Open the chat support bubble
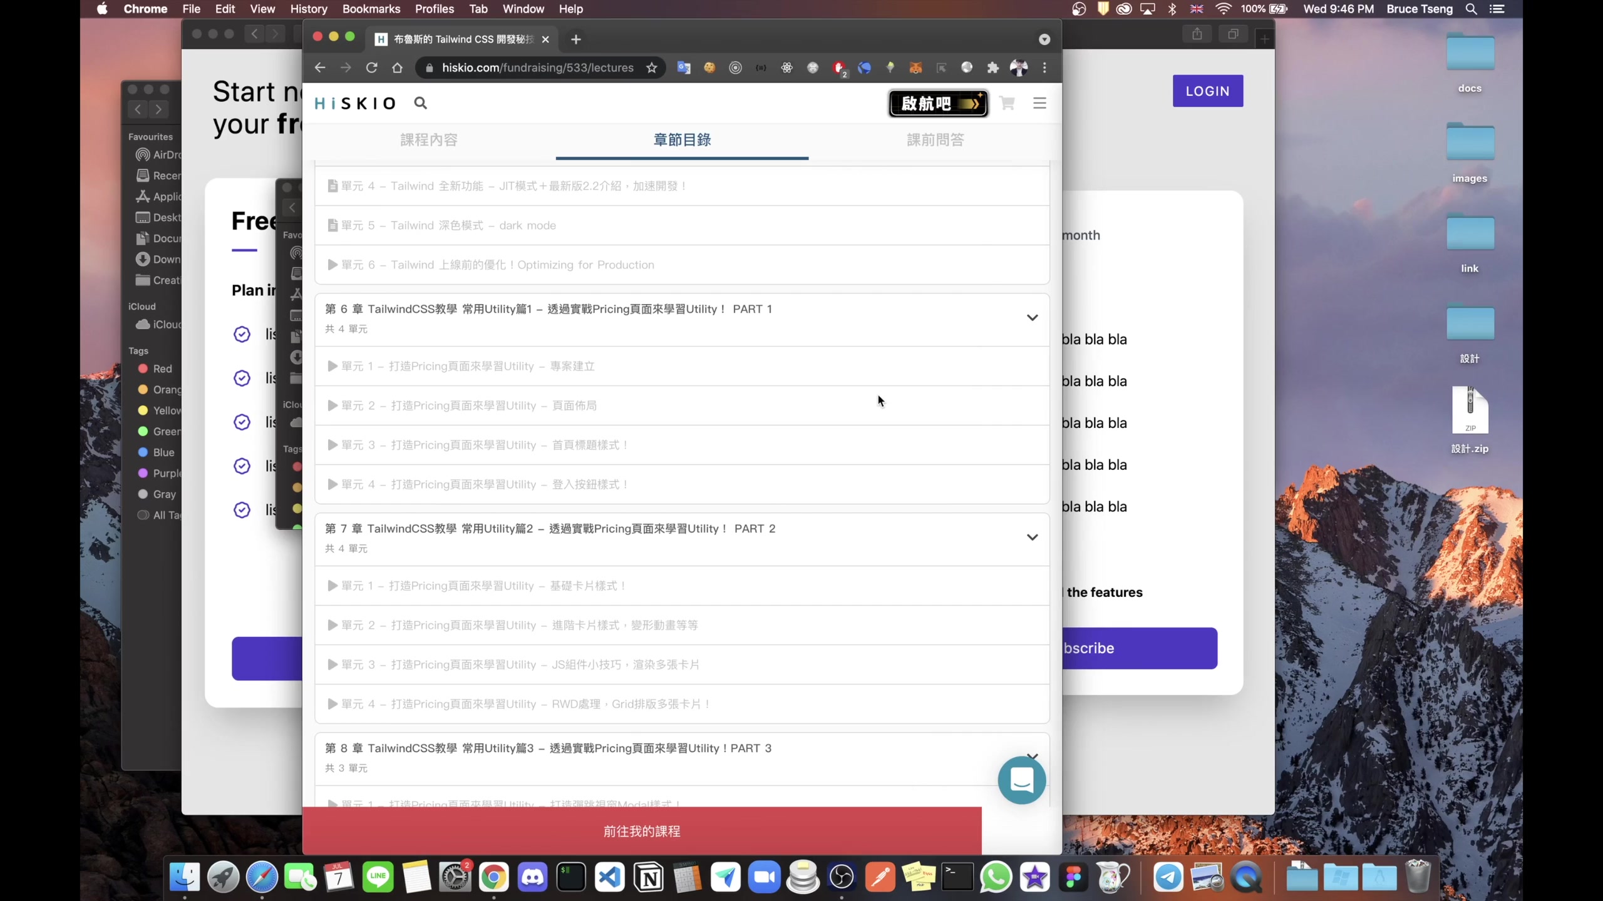The height and width of the screenshot is (901, 1603). tap(1021, 780)
